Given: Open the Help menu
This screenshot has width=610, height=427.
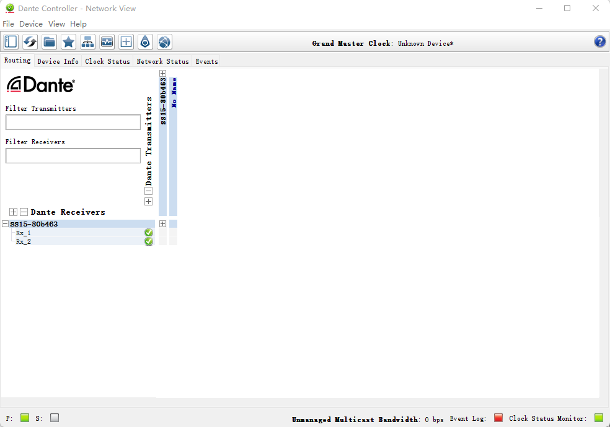Looking at the screenshot, I should pos(78,24).
